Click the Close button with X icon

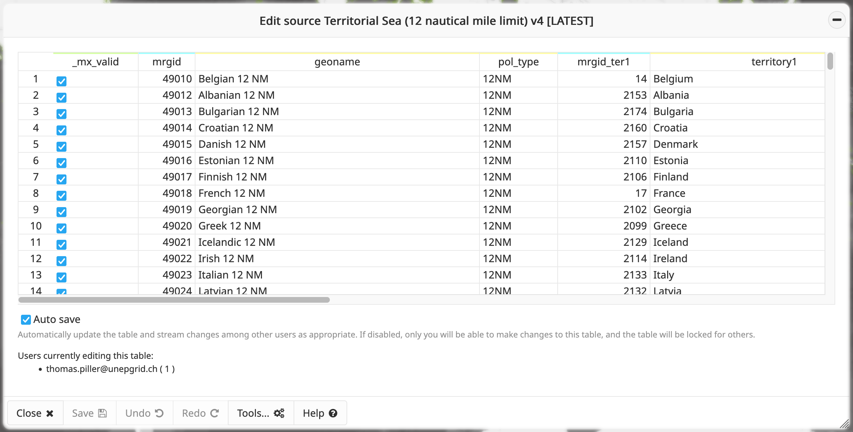pyautogui.click(x=35, y=413)
